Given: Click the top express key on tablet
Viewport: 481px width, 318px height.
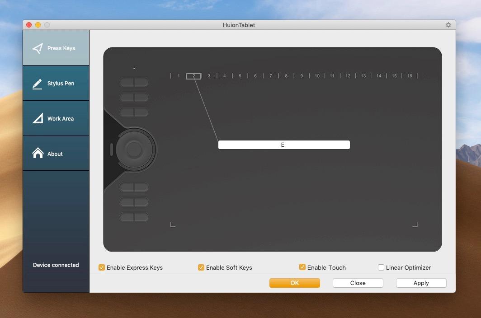Looking at the screenshot, I should (134, 82).
